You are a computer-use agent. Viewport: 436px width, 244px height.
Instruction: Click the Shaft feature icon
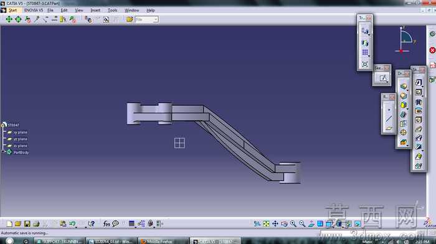point(419,101)
